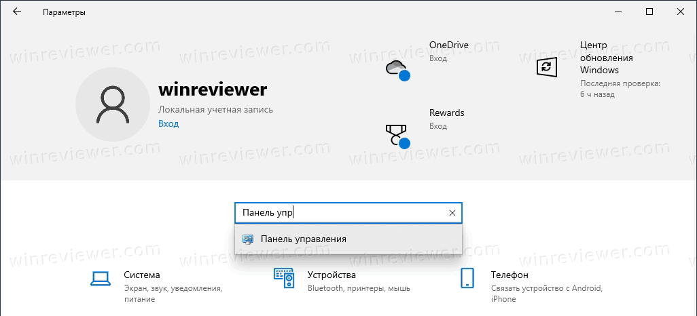Maximize the Параметры window
The image size is (697, 316).
(x=649, y=12)
